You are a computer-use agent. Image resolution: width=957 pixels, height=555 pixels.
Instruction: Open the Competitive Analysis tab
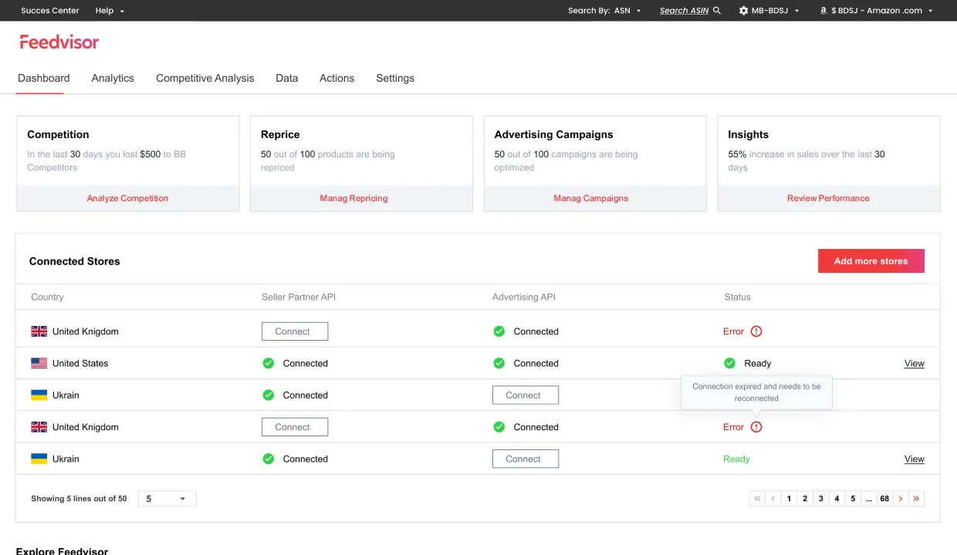(x=205, y=78)
